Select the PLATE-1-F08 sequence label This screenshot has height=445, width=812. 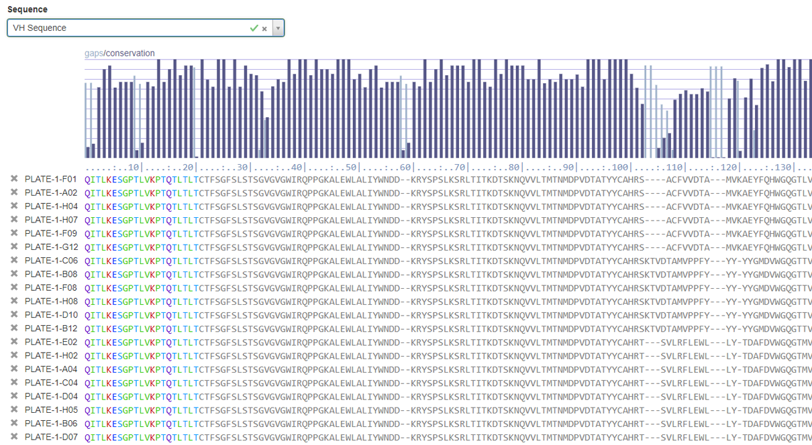[51, 288]
